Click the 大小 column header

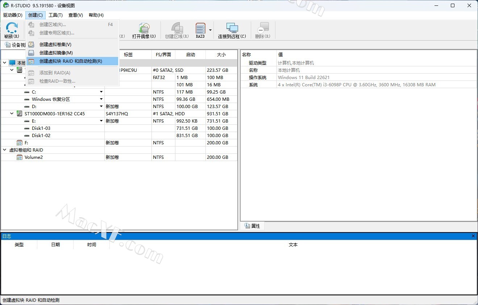pyautogui.click(x=221, y=55)
